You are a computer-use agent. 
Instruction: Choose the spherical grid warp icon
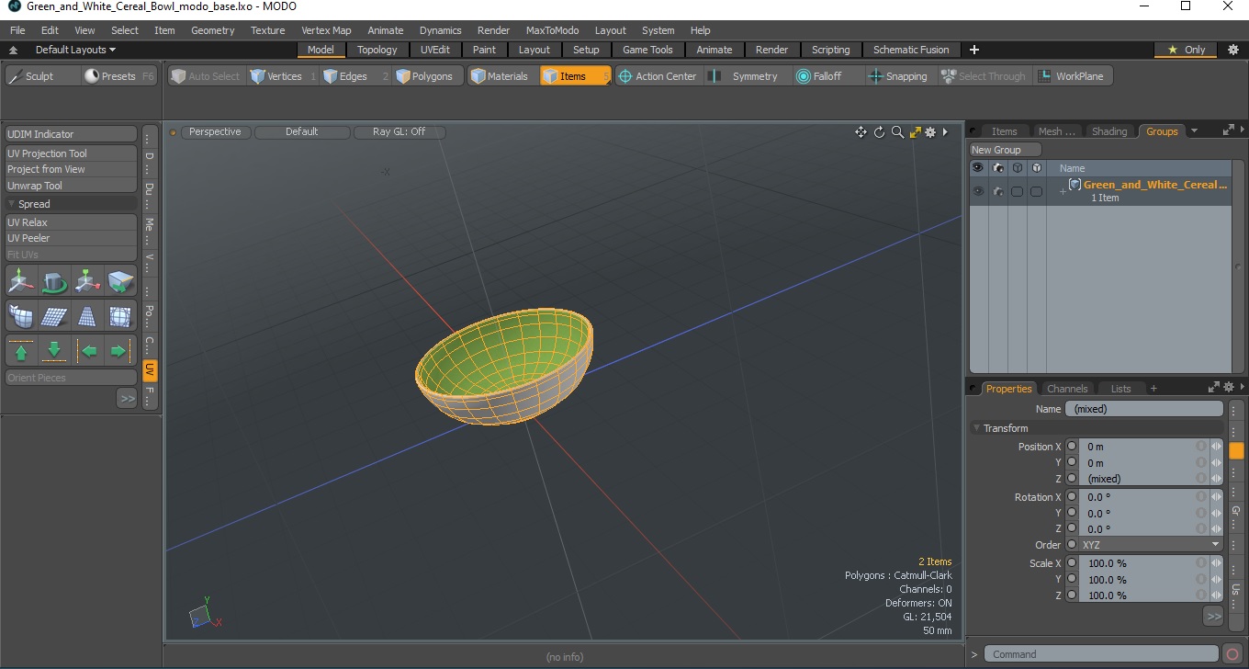tap(120, 316)
